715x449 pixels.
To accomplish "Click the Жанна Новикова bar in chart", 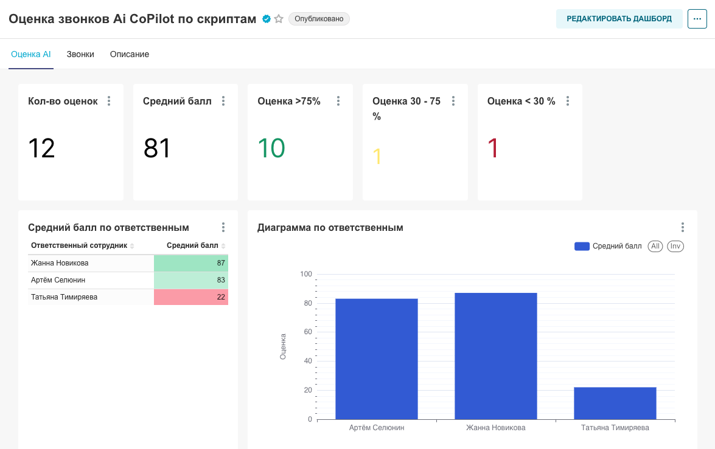I will (x=496, y=356).
